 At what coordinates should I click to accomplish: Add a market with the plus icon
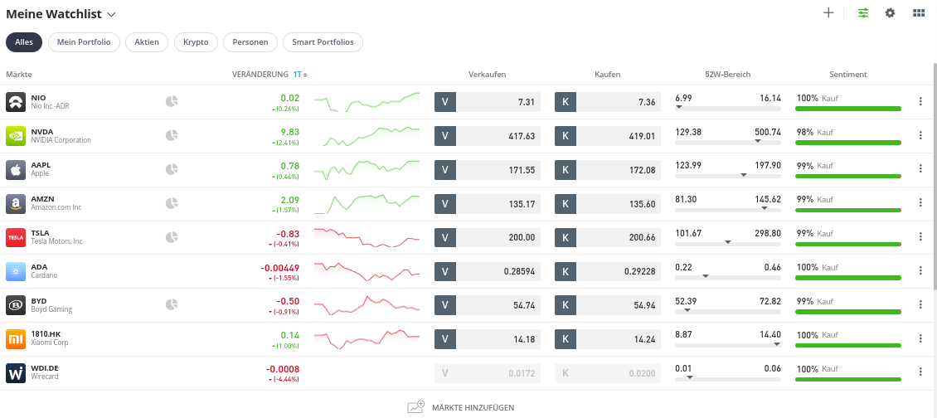pyautogui.click(x=828, y=12)
